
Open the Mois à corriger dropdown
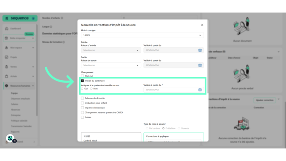tap(142, 35)
